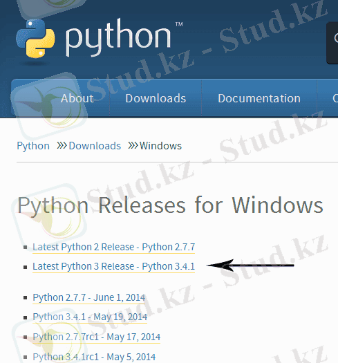Viewport: 338px width, 363px height.
Task: Go to Python breadcrumb link
Action: click(33, 146)
